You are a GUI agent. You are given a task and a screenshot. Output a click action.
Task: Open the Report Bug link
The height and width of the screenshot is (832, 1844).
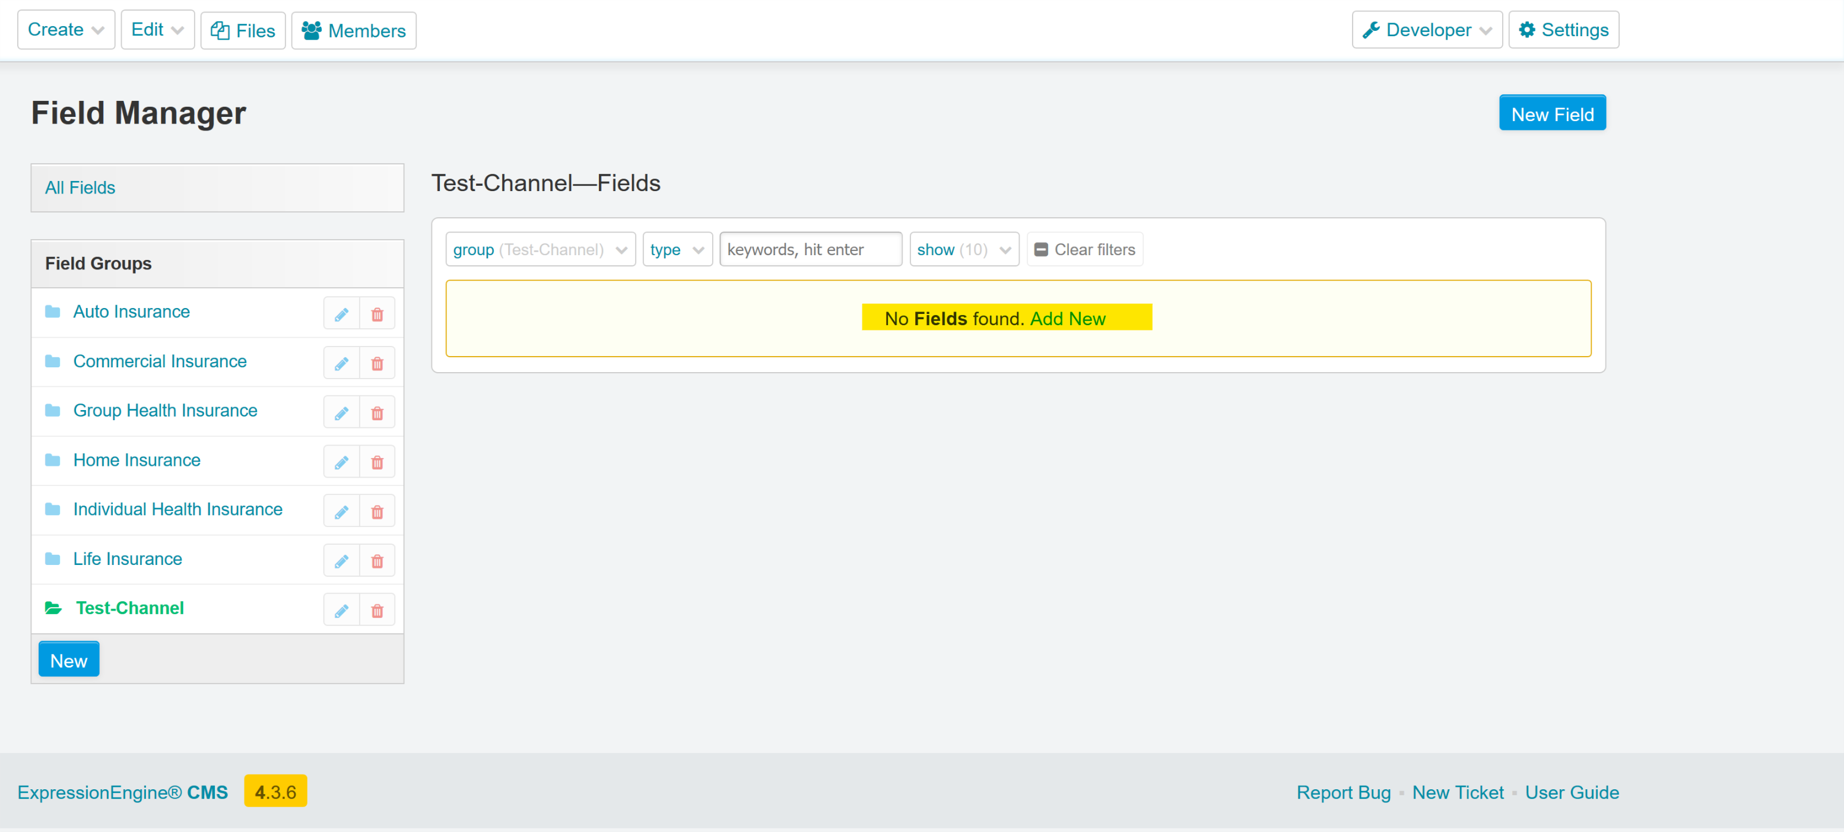point(1343,793)
